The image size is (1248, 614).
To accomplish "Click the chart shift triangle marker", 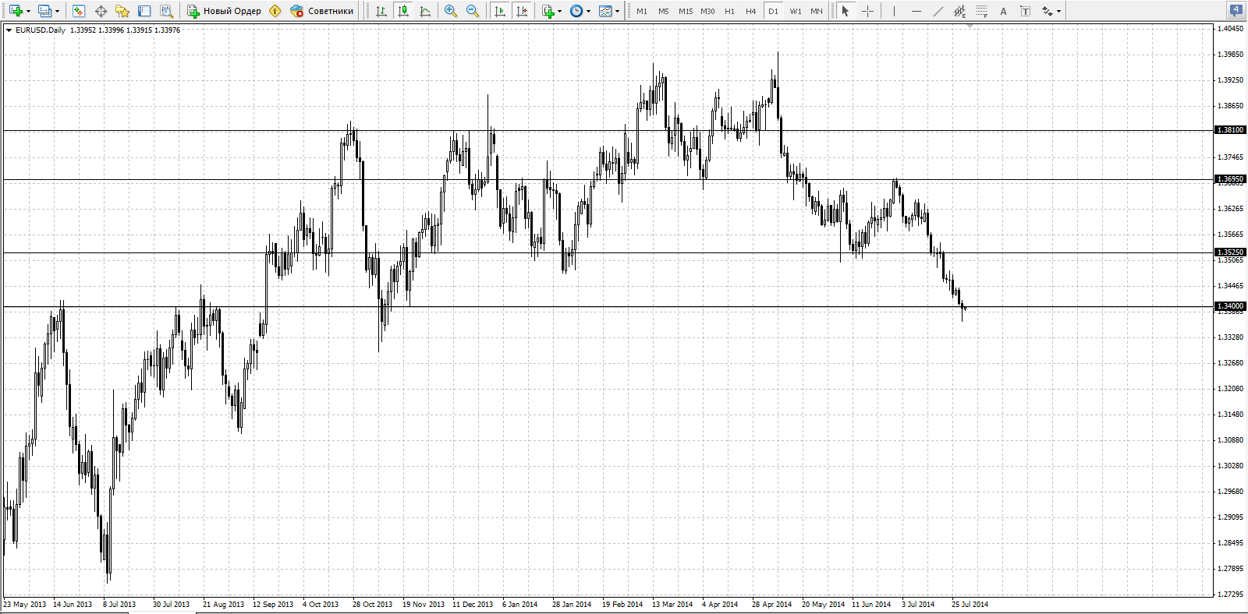I will click(970, 26).
